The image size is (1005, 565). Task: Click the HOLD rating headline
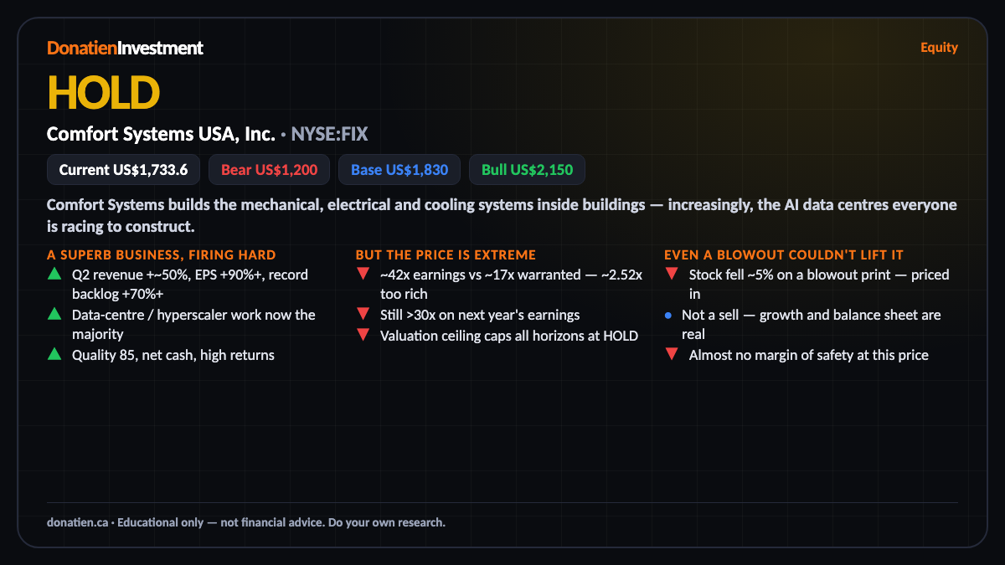tap(103, 91)
